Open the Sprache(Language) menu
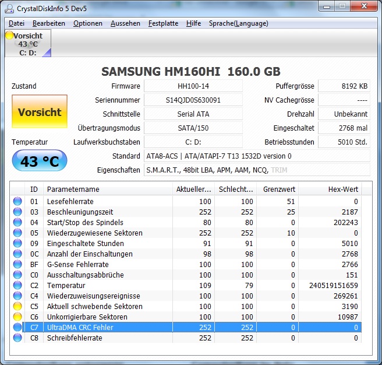 point(239,23)
